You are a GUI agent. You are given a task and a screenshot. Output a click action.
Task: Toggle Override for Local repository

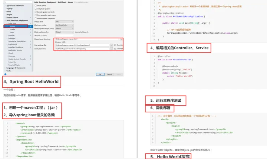point(115,48)
